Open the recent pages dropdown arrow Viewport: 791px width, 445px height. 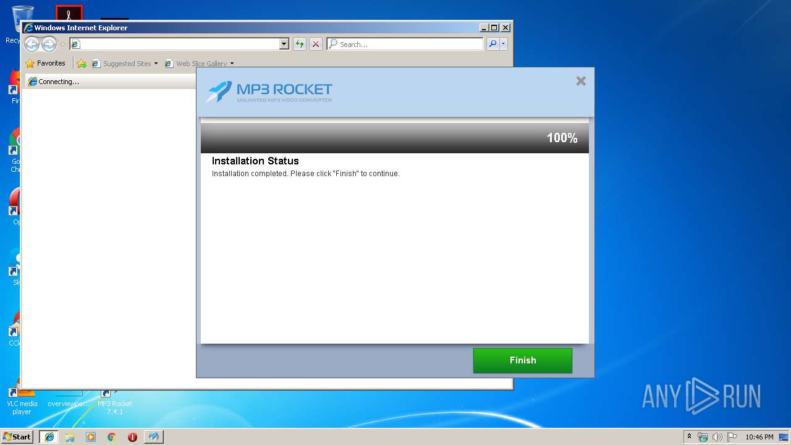pyautogui.click(x=62, y=44)
